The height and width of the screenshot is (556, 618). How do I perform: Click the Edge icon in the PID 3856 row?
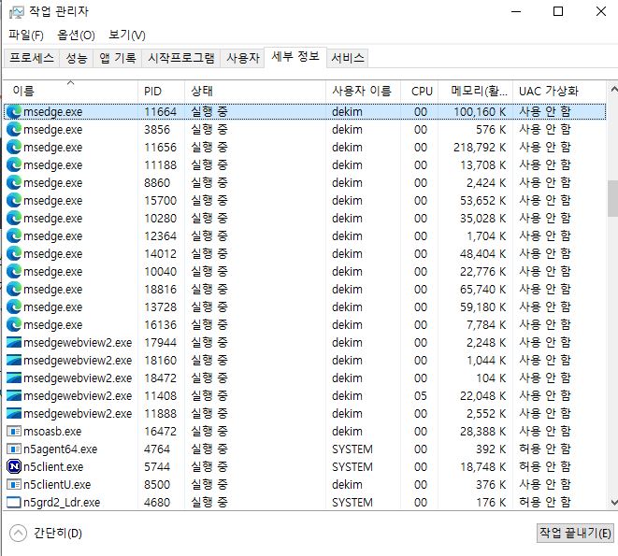click(14, 129)
